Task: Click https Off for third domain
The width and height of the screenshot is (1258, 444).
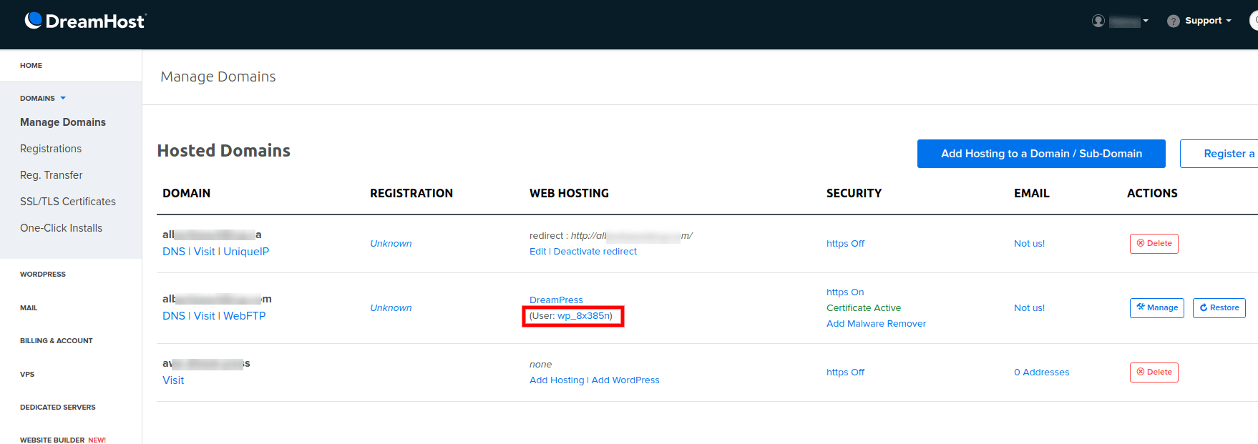Action: click(x=845, y=373)
